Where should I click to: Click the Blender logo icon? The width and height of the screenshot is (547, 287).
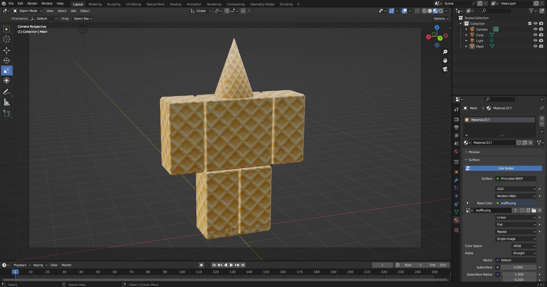click(4, 3)
